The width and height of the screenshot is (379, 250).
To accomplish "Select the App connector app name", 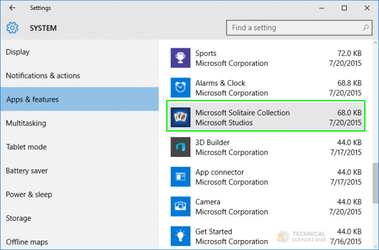I will (x=220, y=172).
